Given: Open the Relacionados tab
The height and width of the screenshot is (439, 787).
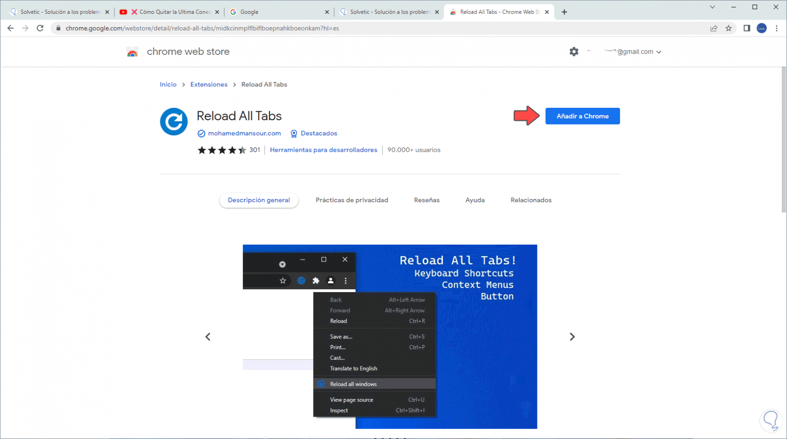Looking at the screenshot, I should point(531,200).
